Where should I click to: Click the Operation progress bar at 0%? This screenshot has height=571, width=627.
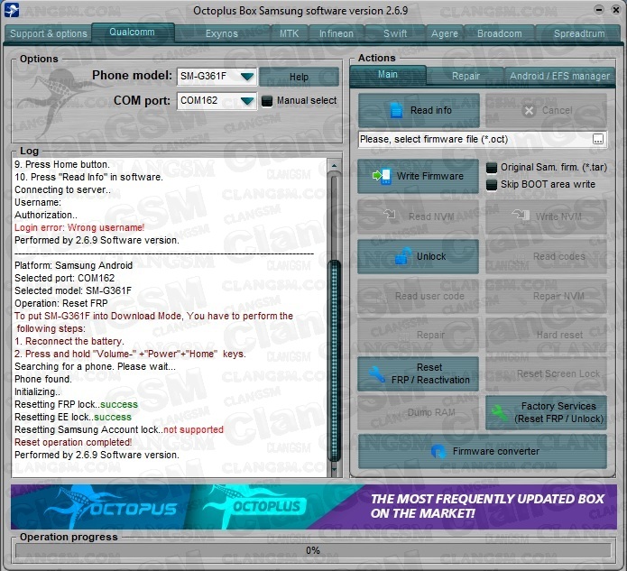(x=313, y=550)
